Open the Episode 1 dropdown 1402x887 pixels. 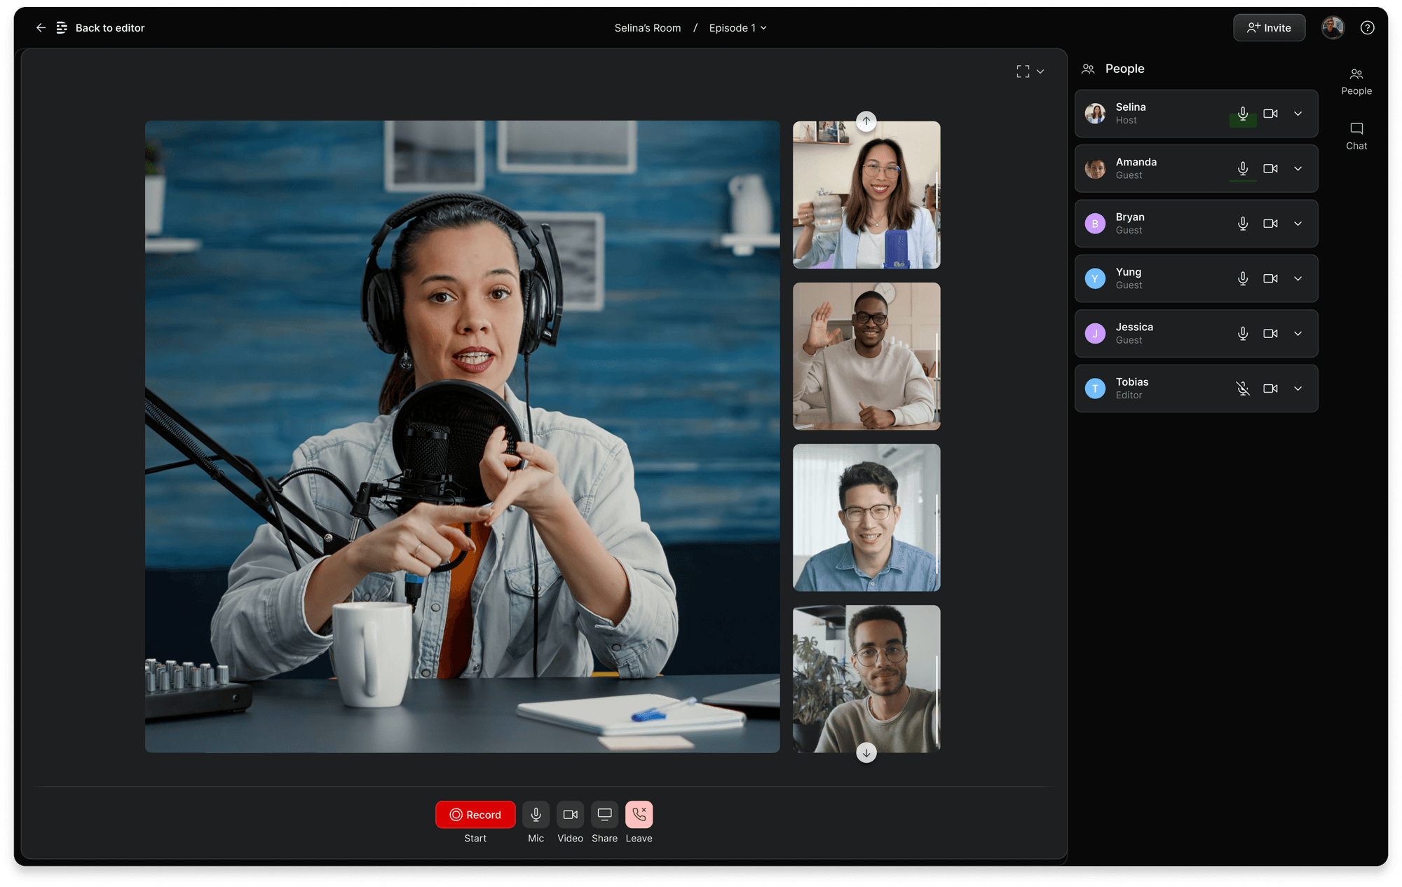pyautogui.click(x=737, y=27)
